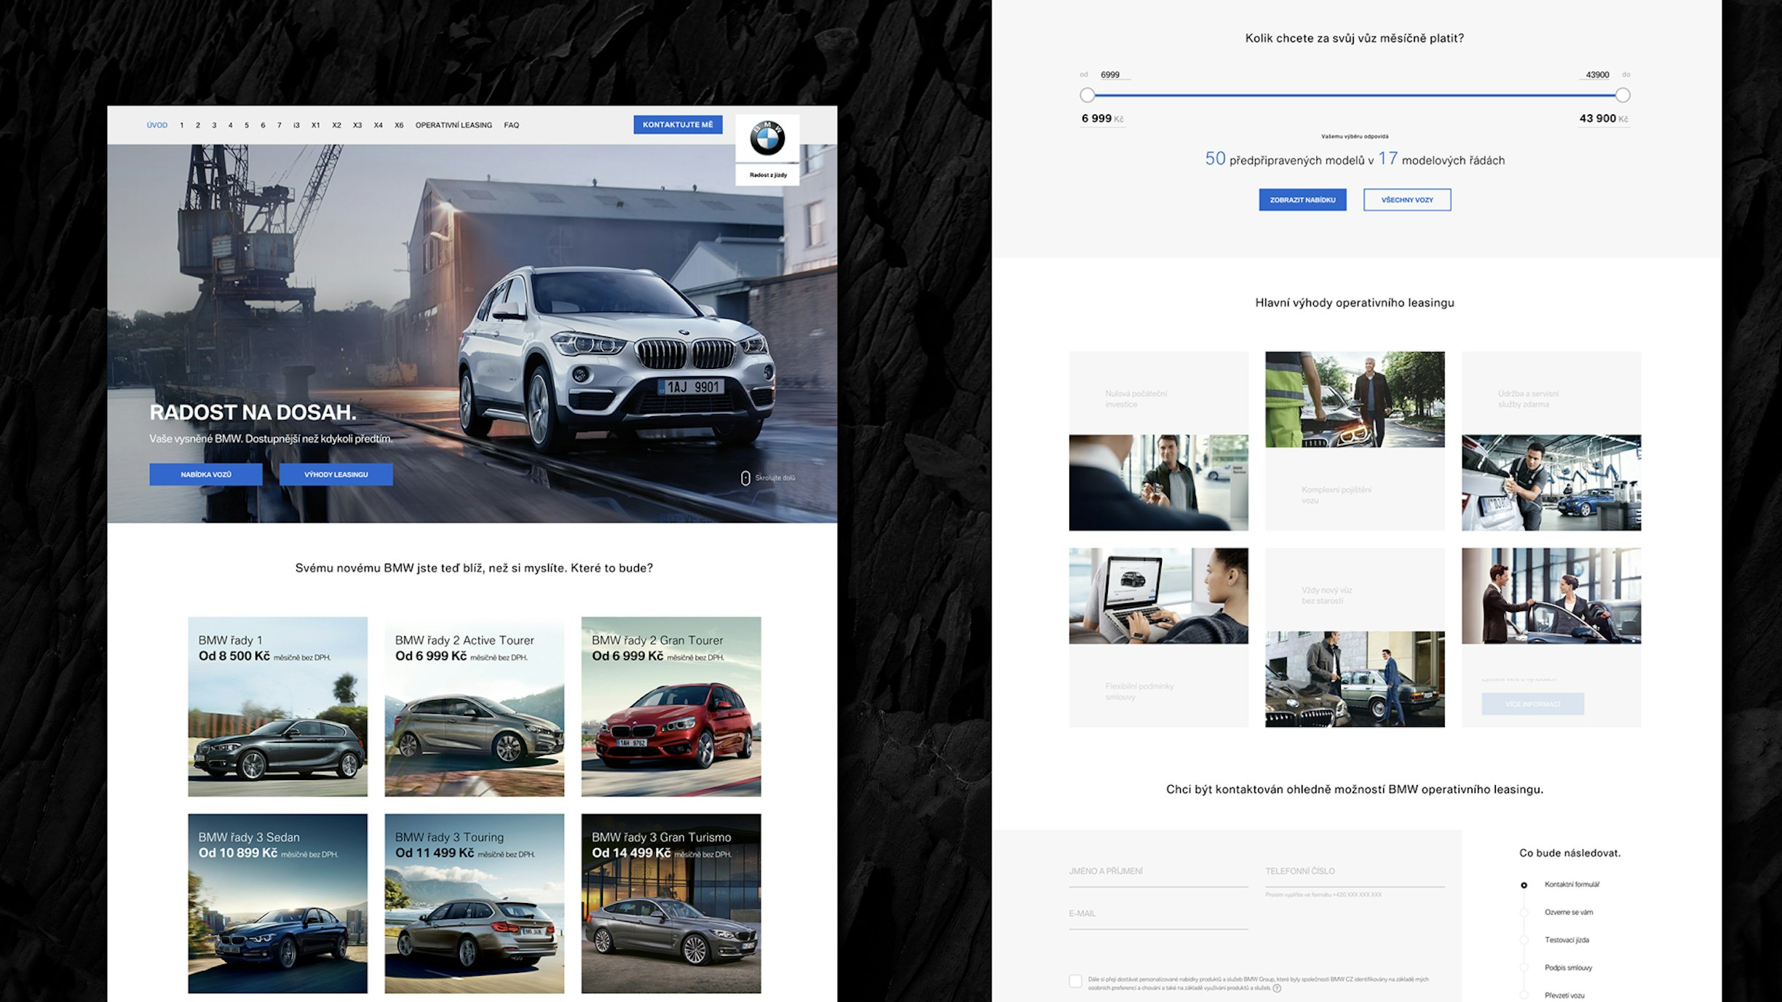Image resolution: width=1782 pixels, height=1002 pixels.
Task: Go to the X3 navigation item
Action: pyautogui.click(x=357, y=125)
